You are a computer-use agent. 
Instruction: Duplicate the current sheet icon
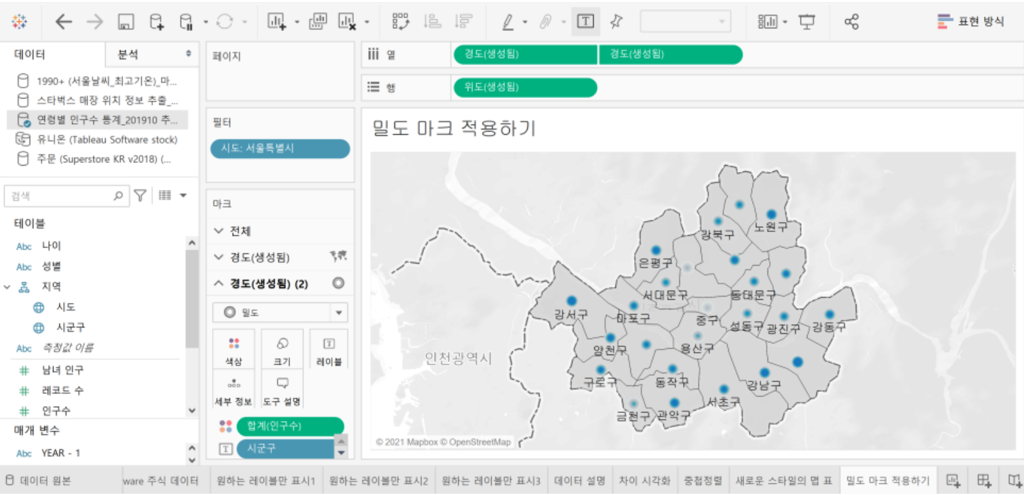coord(318,22)
